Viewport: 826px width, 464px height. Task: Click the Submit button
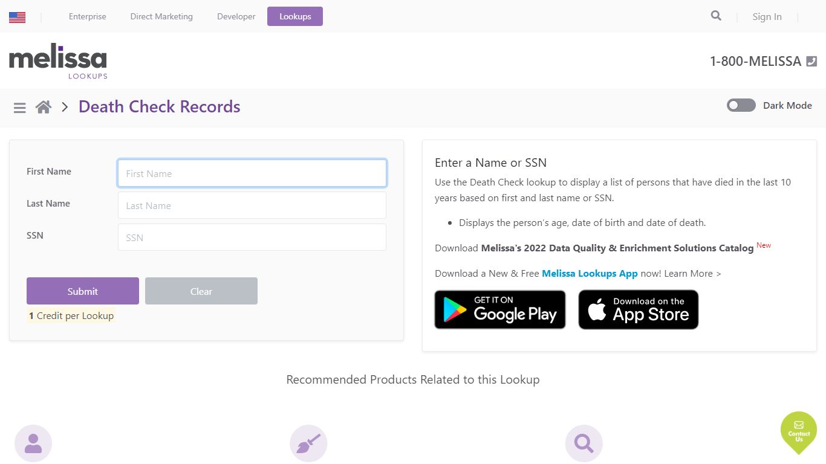(83, 291)
